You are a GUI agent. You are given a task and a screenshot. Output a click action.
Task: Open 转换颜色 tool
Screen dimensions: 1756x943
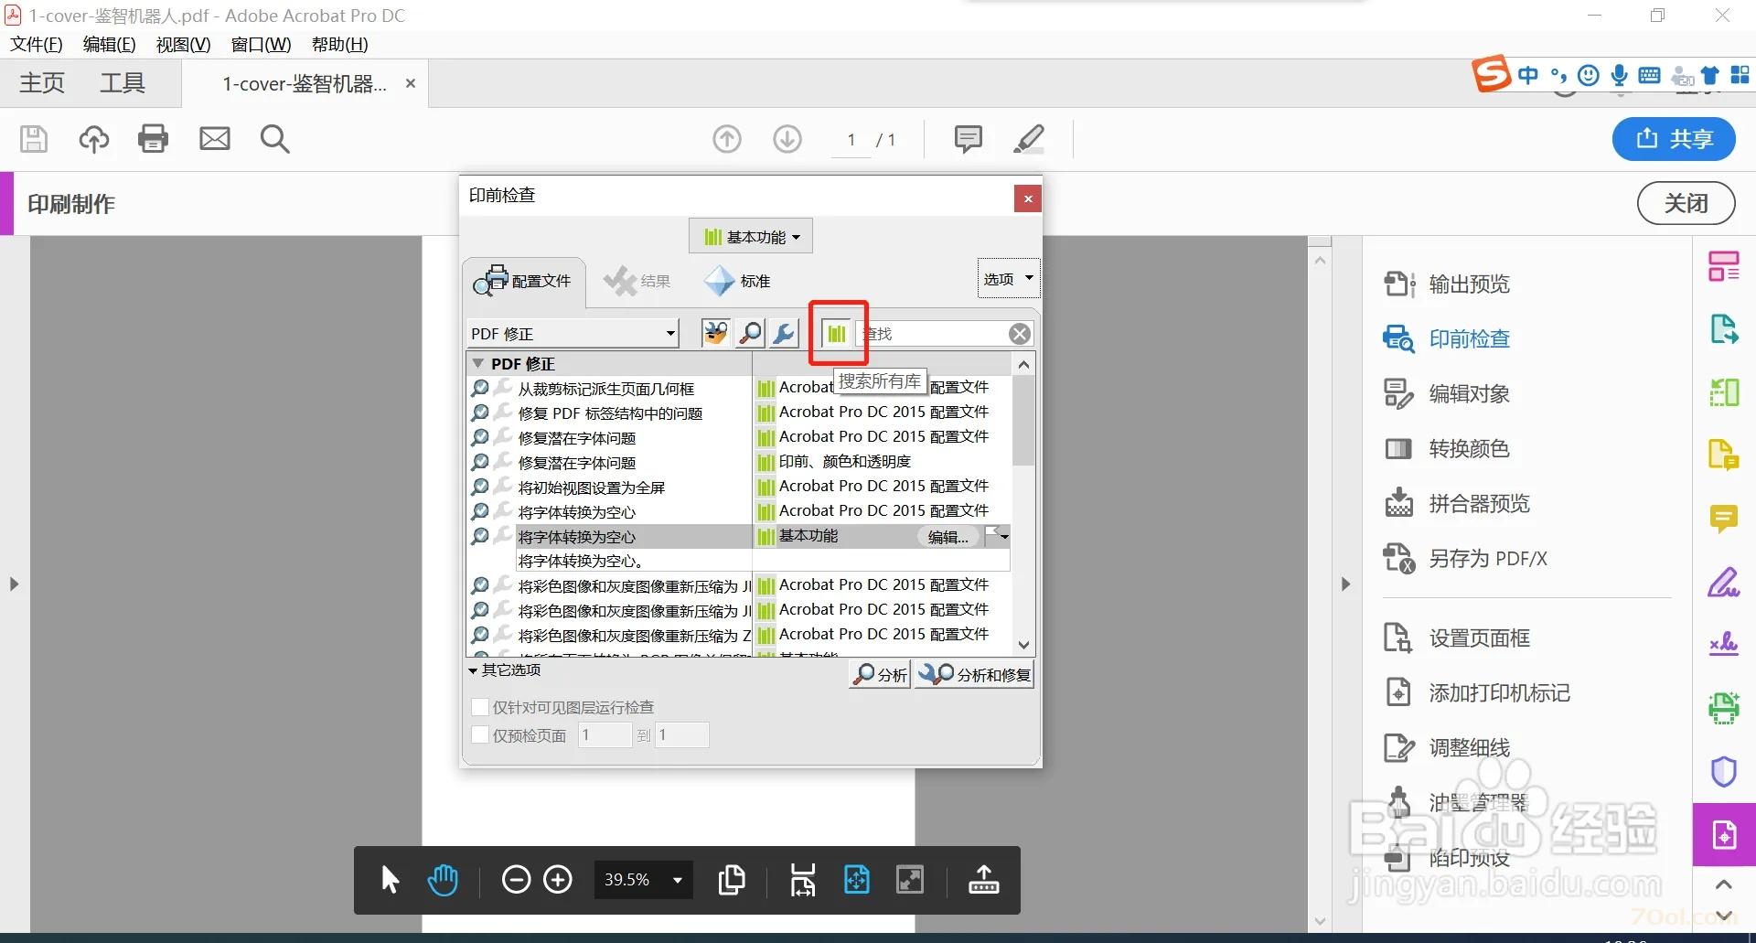[x=1447, y=449]
